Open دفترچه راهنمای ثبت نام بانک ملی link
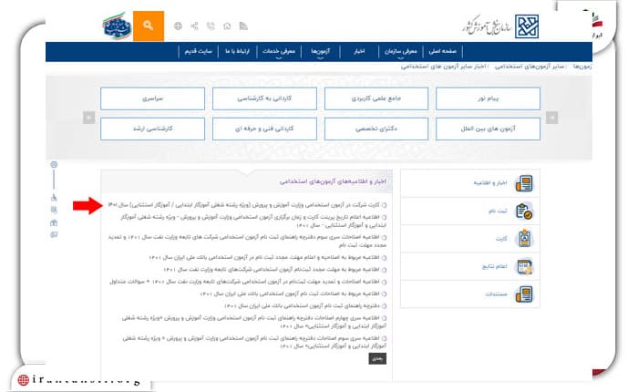This screenshot has height=392, width=638. click(302, 305)
